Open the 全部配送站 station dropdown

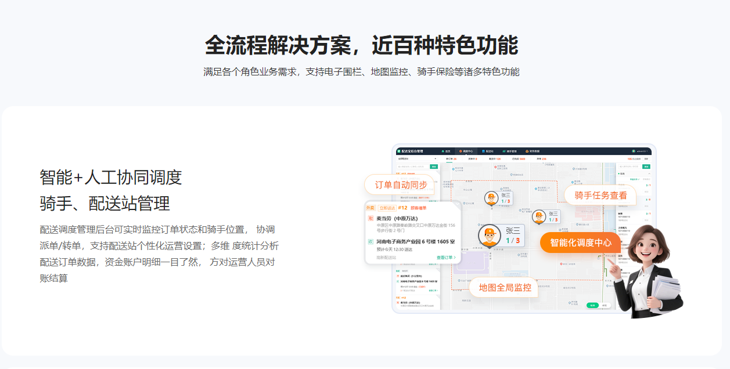tap(416, 158)
